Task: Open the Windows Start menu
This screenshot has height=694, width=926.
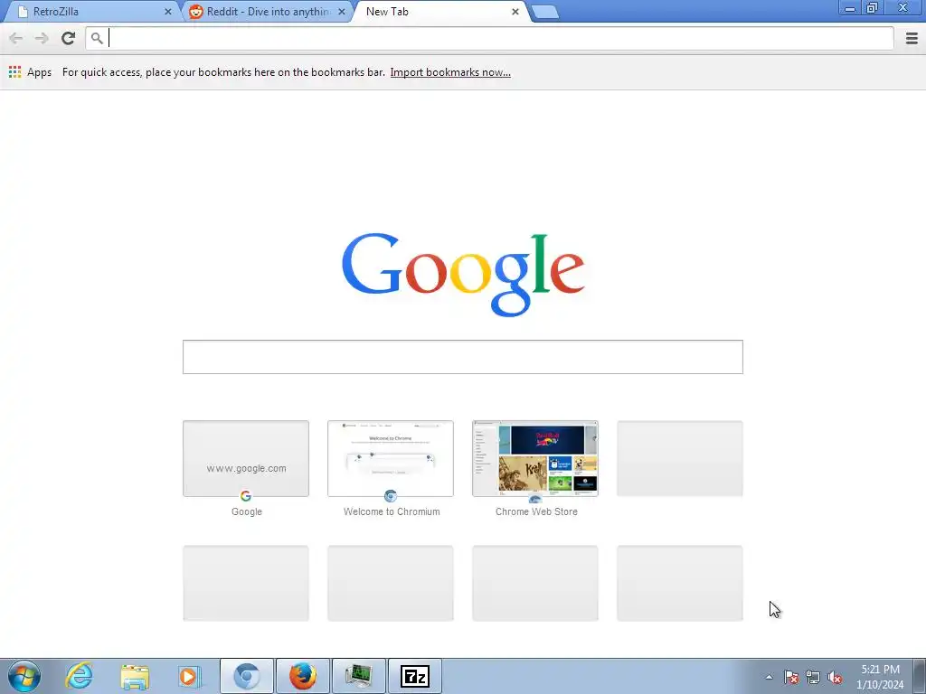Action: 24,676
